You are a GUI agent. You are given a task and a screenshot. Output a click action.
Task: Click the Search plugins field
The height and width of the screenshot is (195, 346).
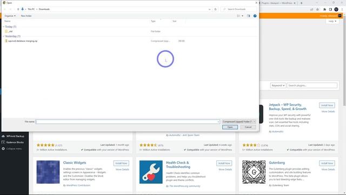pyautogui.click(x=312, y=86)
